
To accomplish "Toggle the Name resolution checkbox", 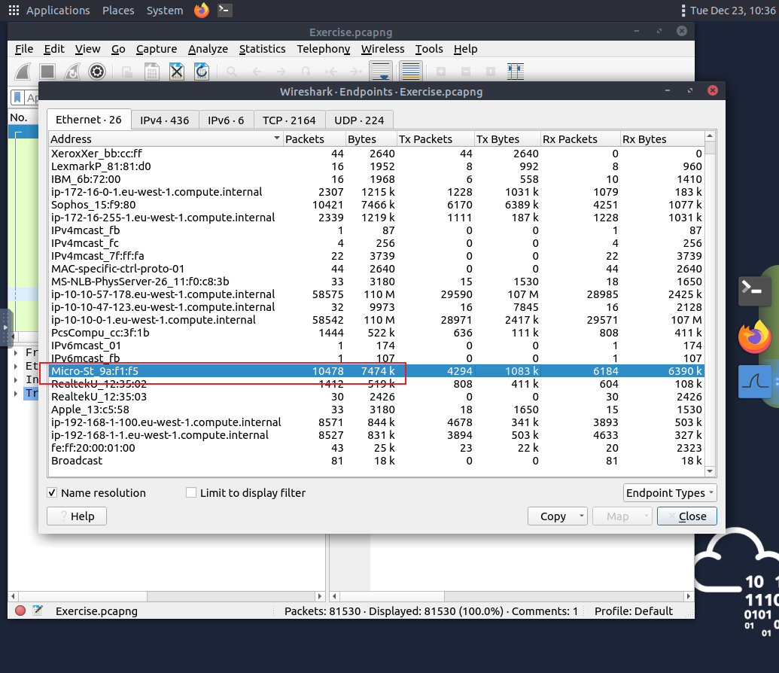I will coord(52,492).
